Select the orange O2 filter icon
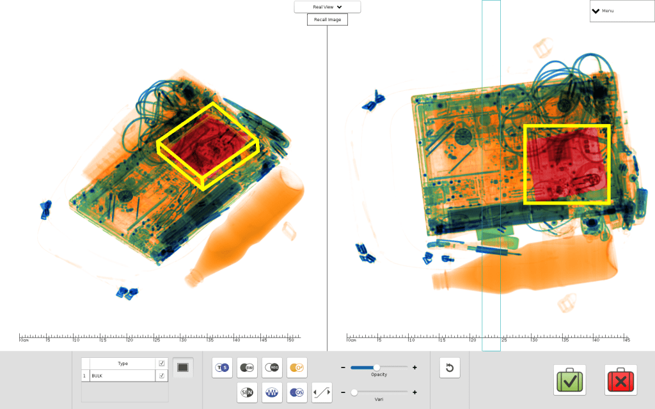 tap(297, 367)
